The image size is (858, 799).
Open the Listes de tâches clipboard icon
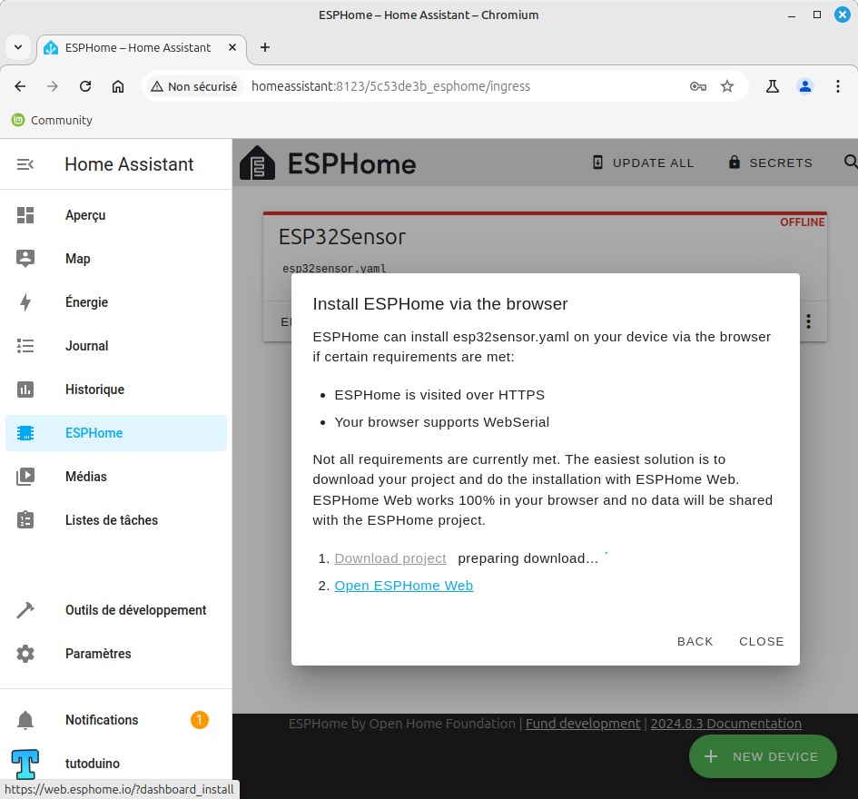pos(25,520)
